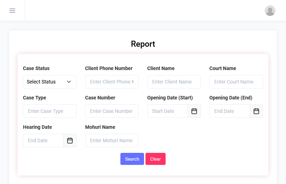Open calendar picker for Hearing Date
The height and width of the screenshot is (184, 286).
click(x=70, y=140)
